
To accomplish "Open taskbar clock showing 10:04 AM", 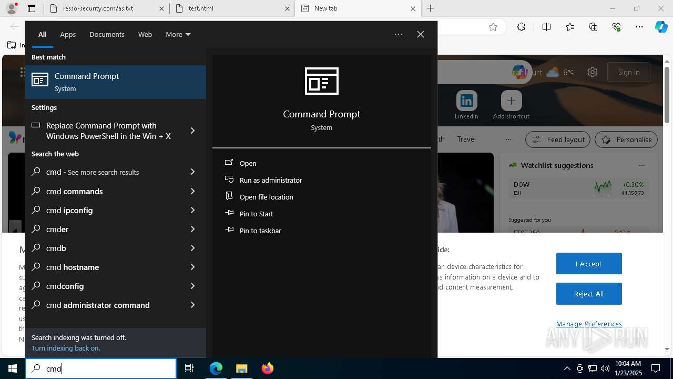I will pos(628,368).
